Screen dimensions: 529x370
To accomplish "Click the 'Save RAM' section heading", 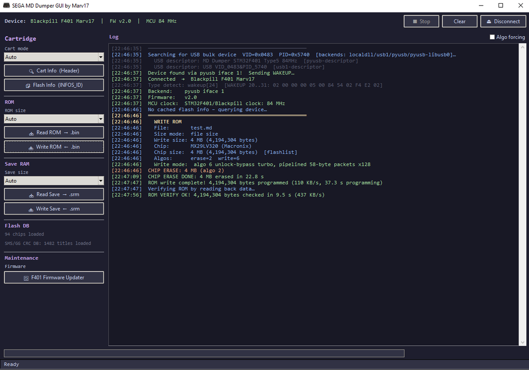I will pyautogui.click(x=17, y=164).
